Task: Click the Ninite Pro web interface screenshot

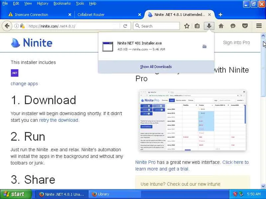Action: (193, 120)
